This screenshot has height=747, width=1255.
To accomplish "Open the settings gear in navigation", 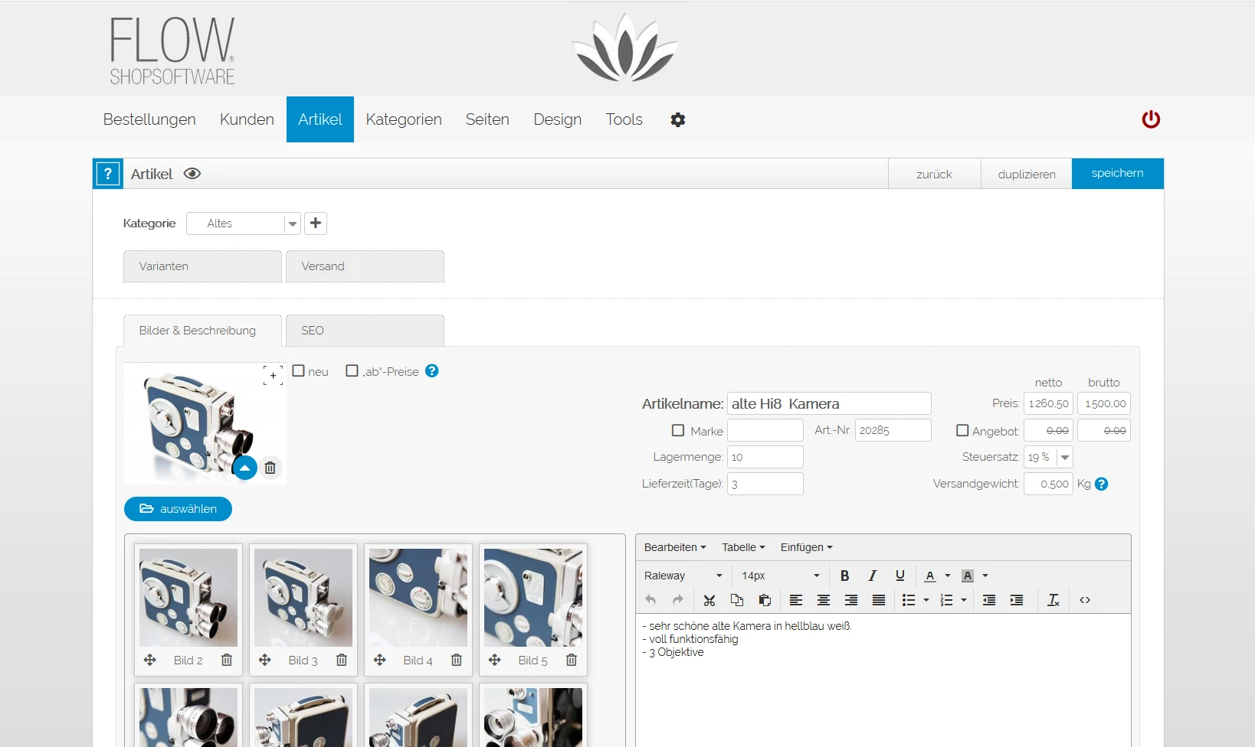I will click(677, 119).
